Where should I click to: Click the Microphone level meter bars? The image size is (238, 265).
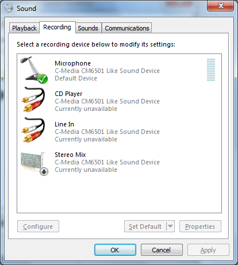tap(211, 70)
